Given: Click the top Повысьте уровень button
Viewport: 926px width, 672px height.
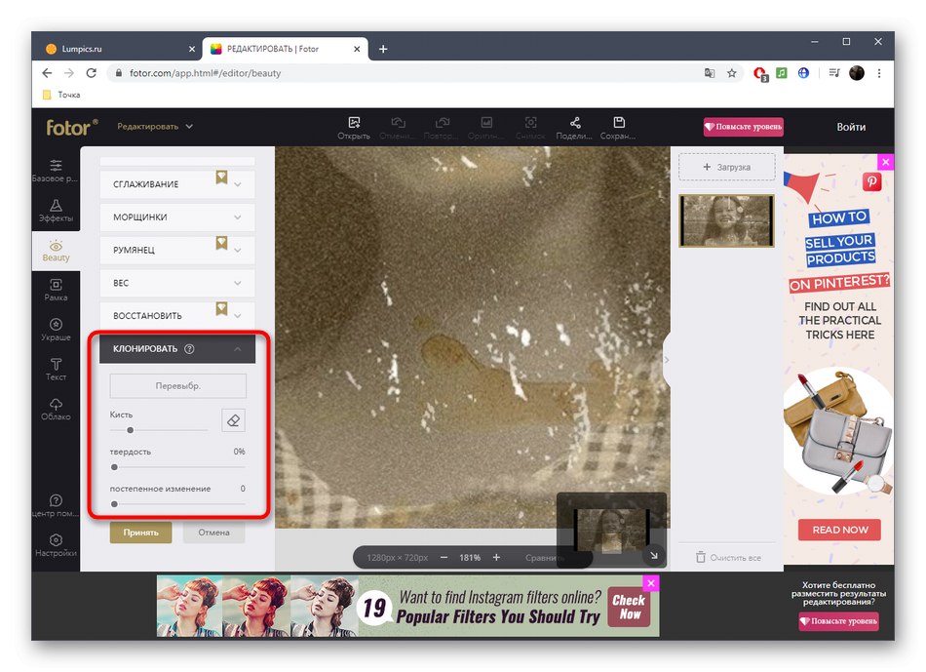Looking at the screenshot, I should point(743,127).
